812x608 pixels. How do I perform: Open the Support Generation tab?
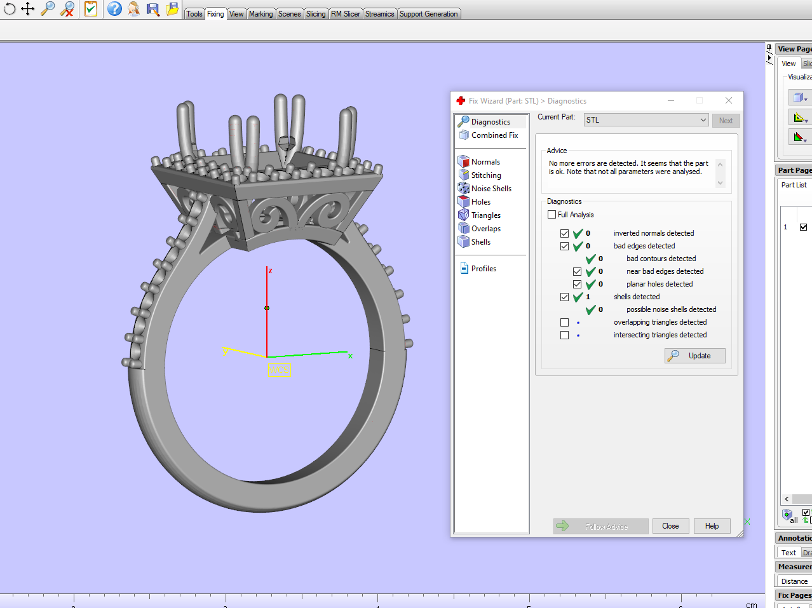point(428,14)
